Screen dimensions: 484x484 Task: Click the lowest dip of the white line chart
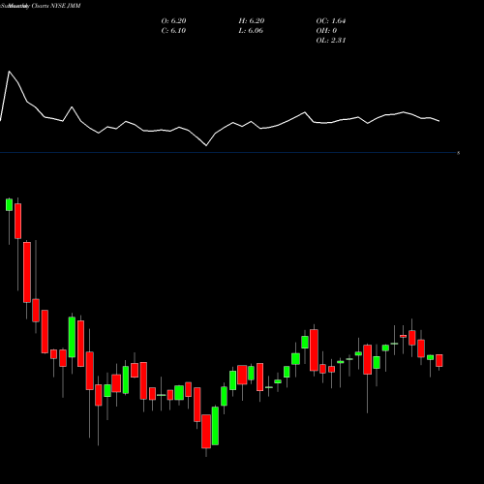coord(206,145)
